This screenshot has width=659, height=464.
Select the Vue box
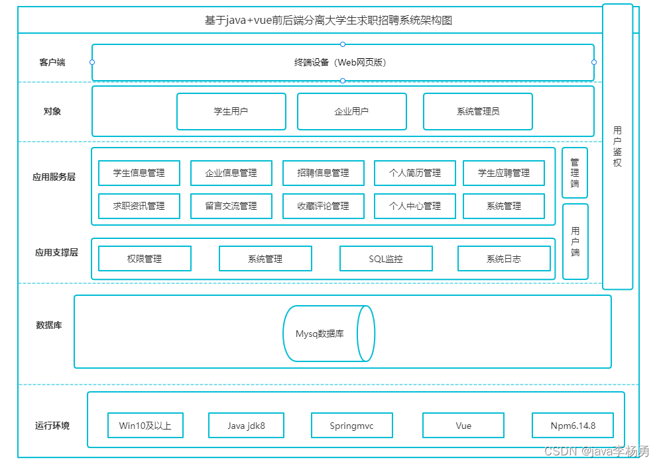tap(463, 426)
